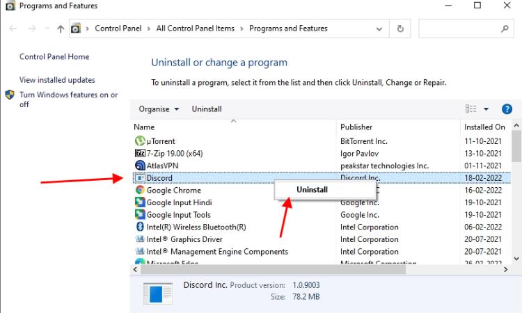The image size is (522, 313).
Task: Click the vertical scrollbar thumb
Action: point(516,145)
